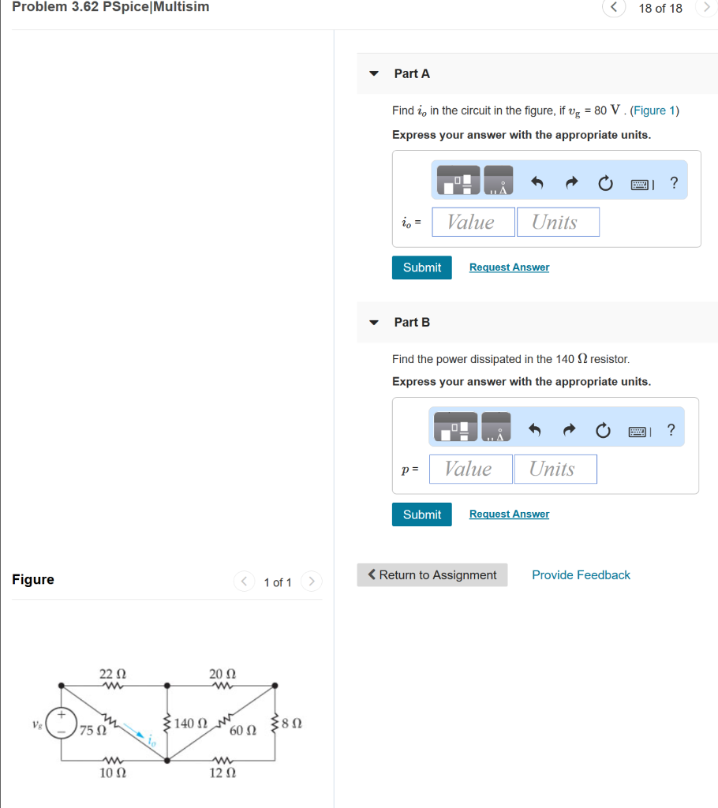Open Request Answer for Part B
718x808 pixels.
pos(508,514)
